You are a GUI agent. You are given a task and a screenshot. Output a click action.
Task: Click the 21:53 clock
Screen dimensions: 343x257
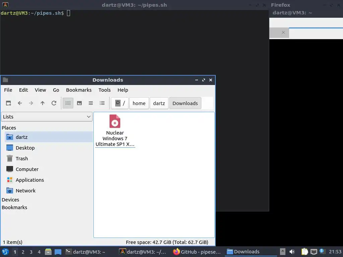click(x=335, y=252)
